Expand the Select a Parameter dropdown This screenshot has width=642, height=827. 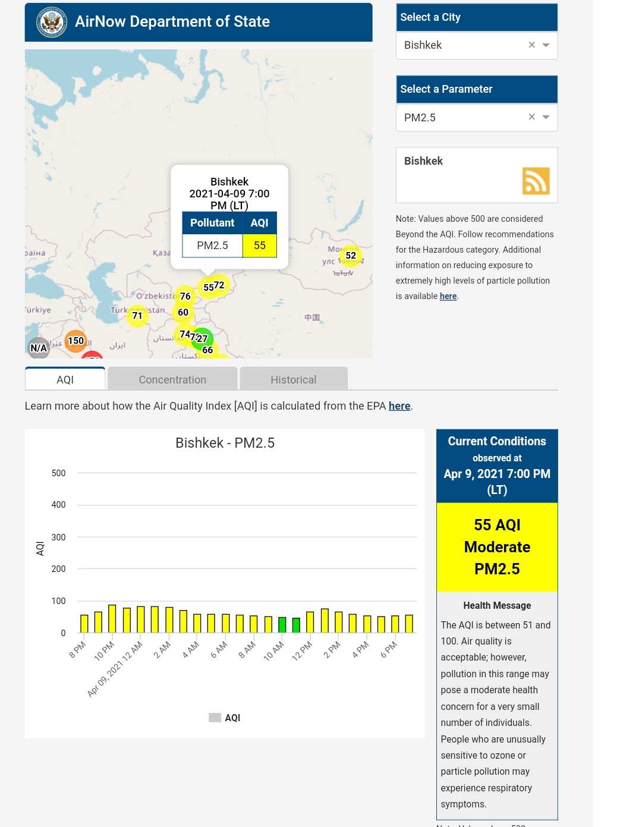coord(546,117)
